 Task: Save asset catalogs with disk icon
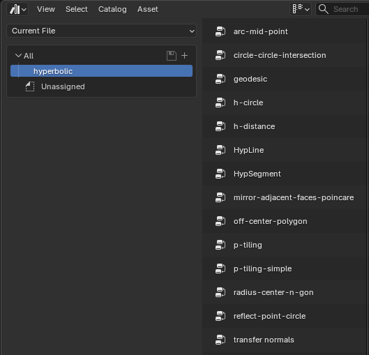coord(172,56)
